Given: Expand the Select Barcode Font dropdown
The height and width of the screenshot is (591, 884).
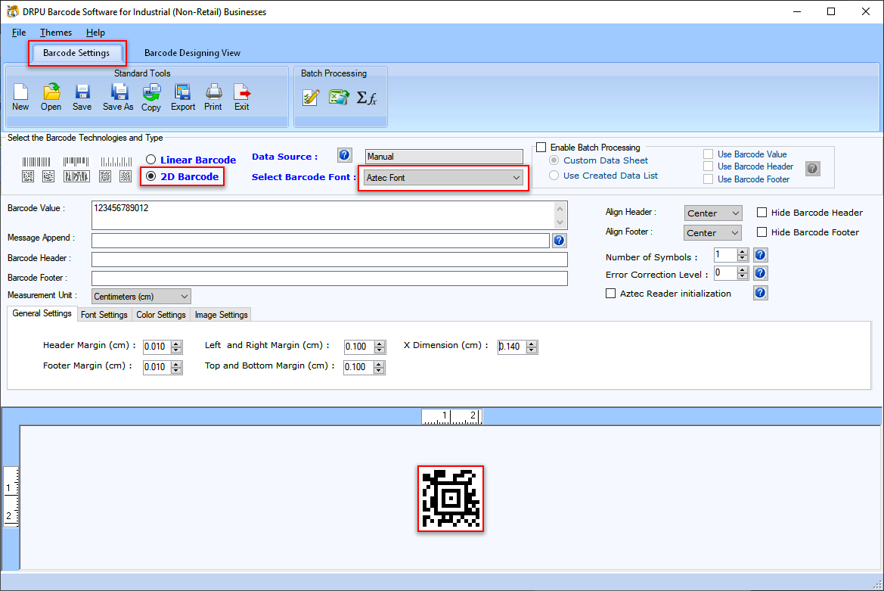Looking at the screenshot, I should click(x=443, y=178).
